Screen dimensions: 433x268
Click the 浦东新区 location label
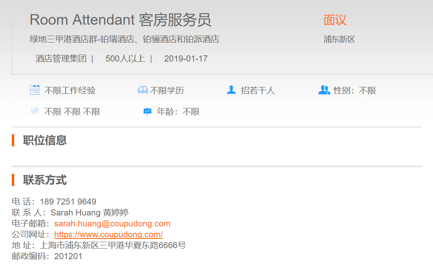point(339,39)
